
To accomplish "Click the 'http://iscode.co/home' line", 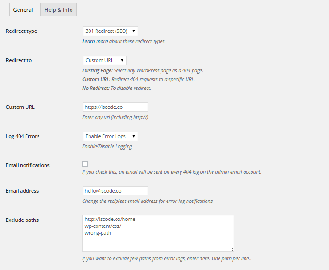I will (x=110, y=220).
